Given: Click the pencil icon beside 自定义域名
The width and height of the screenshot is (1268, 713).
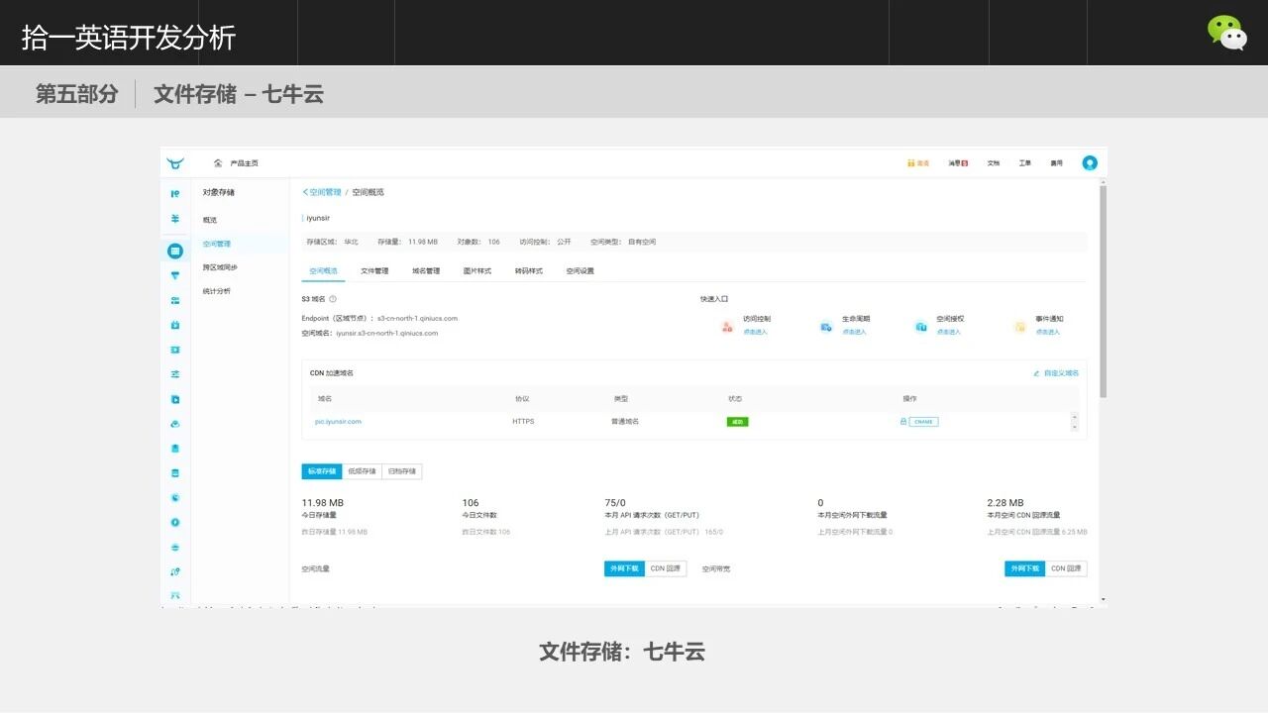Looking at the screenshot, I should pos(1036,373).
